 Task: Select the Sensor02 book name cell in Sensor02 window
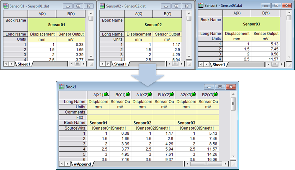click(153, 25)
